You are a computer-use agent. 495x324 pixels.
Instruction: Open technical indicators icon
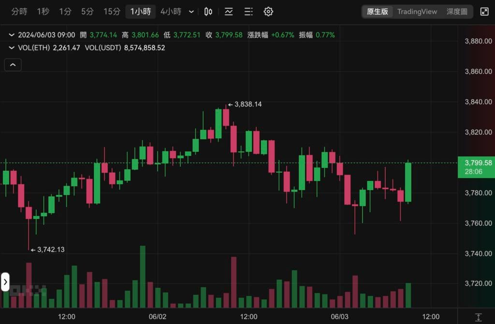[x=229, y=12]
